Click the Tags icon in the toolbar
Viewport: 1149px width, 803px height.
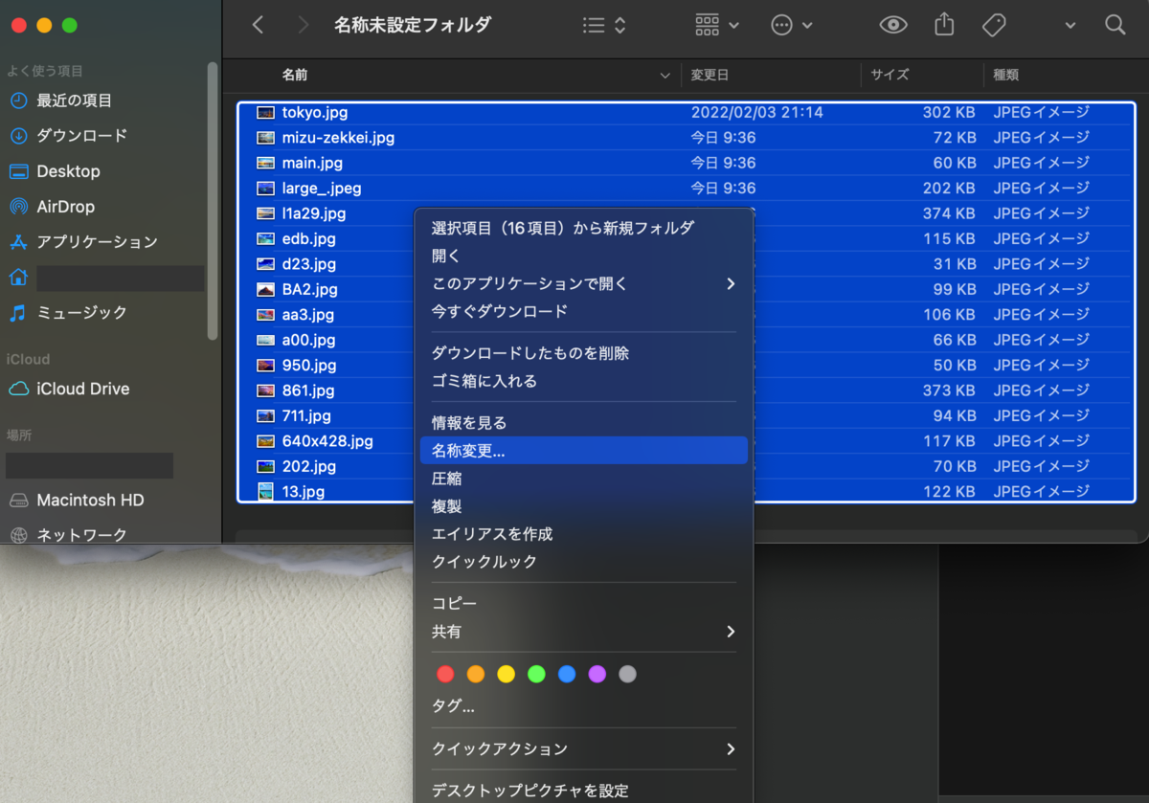pyautogui.click(x=993, y=25)
